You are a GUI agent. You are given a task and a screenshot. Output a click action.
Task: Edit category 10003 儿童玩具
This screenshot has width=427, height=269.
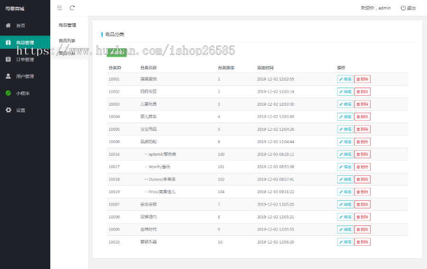pyautogui.click(x=345, y=104)
